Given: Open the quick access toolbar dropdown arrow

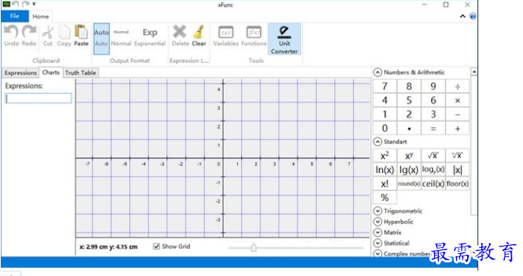Looking at the screenshot, I should [x=33, y=5].
